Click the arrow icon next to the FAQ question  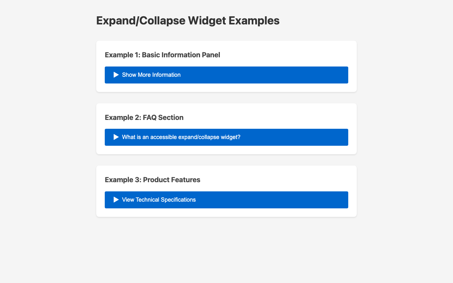[116, 137]
